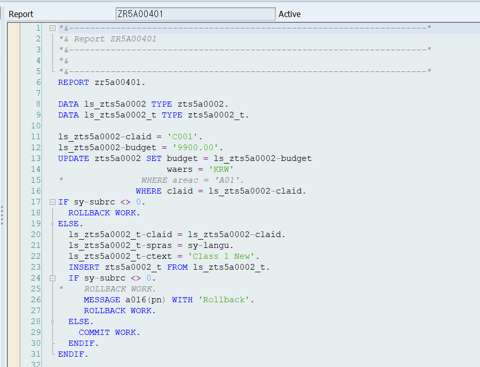This screenshot has height=367, width=480.
Task: Click zts5a0002_t type name on line 9
Action: [216, 115]
